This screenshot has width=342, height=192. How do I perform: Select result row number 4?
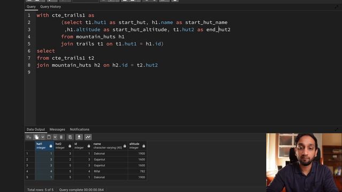tap(30, 171)
